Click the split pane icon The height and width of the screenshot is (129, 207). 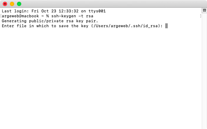coord(205,10)
